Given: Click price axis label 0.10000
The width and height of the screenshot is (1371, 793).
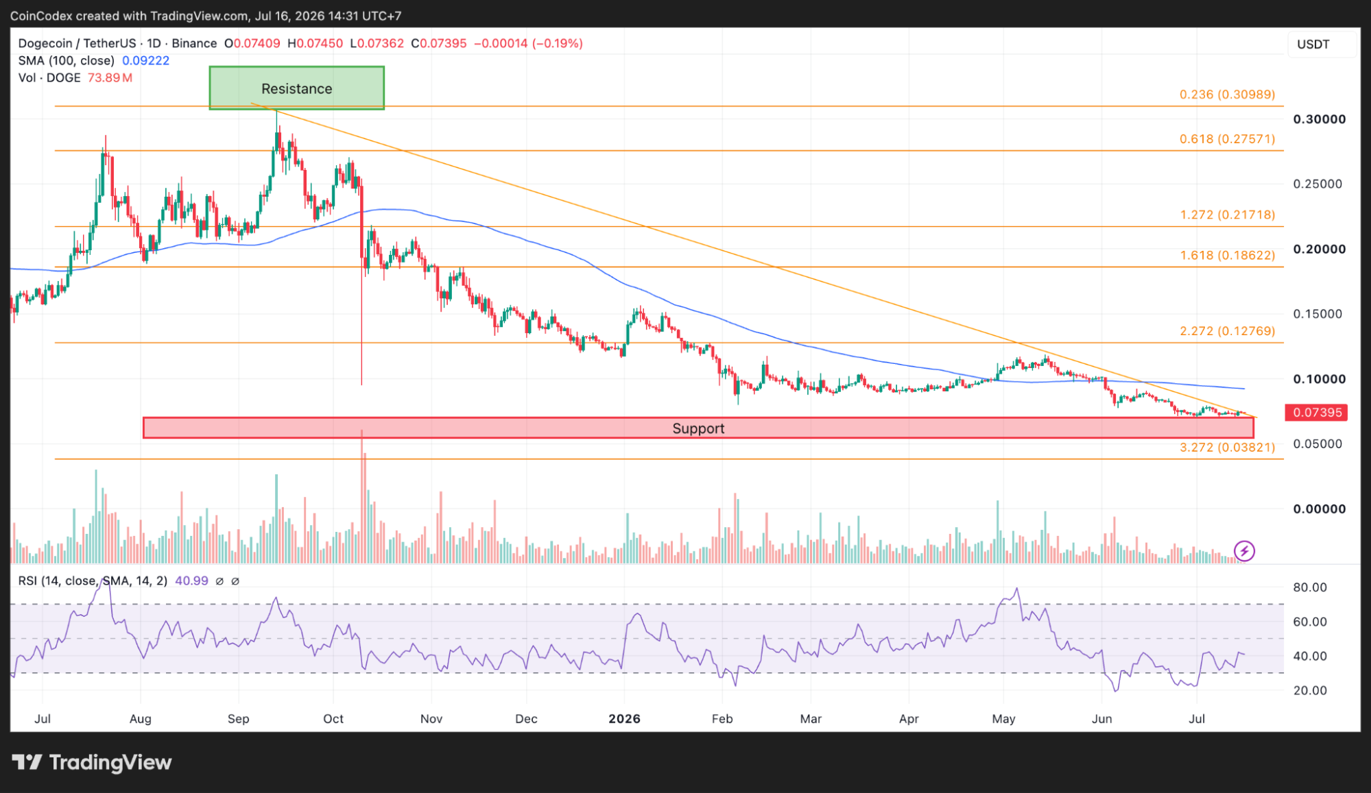Looking at the screenshot, I should 1319,379.
